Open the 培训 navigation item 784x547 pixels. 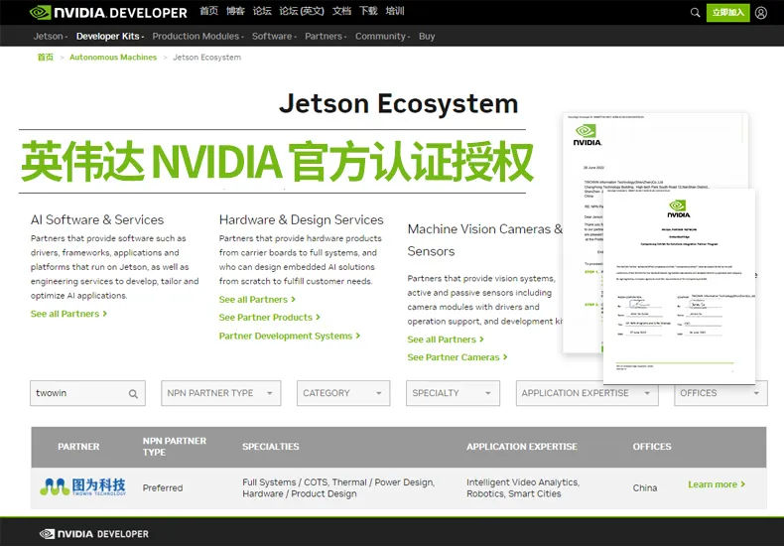395,11
